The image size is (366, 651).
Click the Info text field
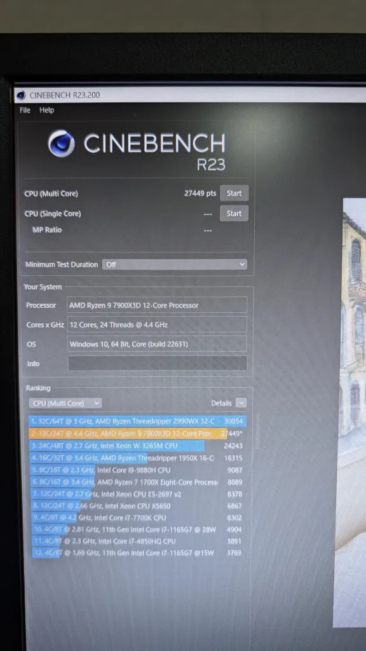click(x=158, y=363)
